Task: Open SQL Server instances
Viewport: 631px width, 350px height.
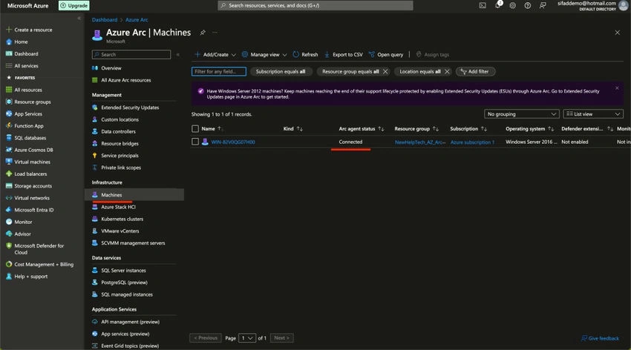Action: point(123,271)
